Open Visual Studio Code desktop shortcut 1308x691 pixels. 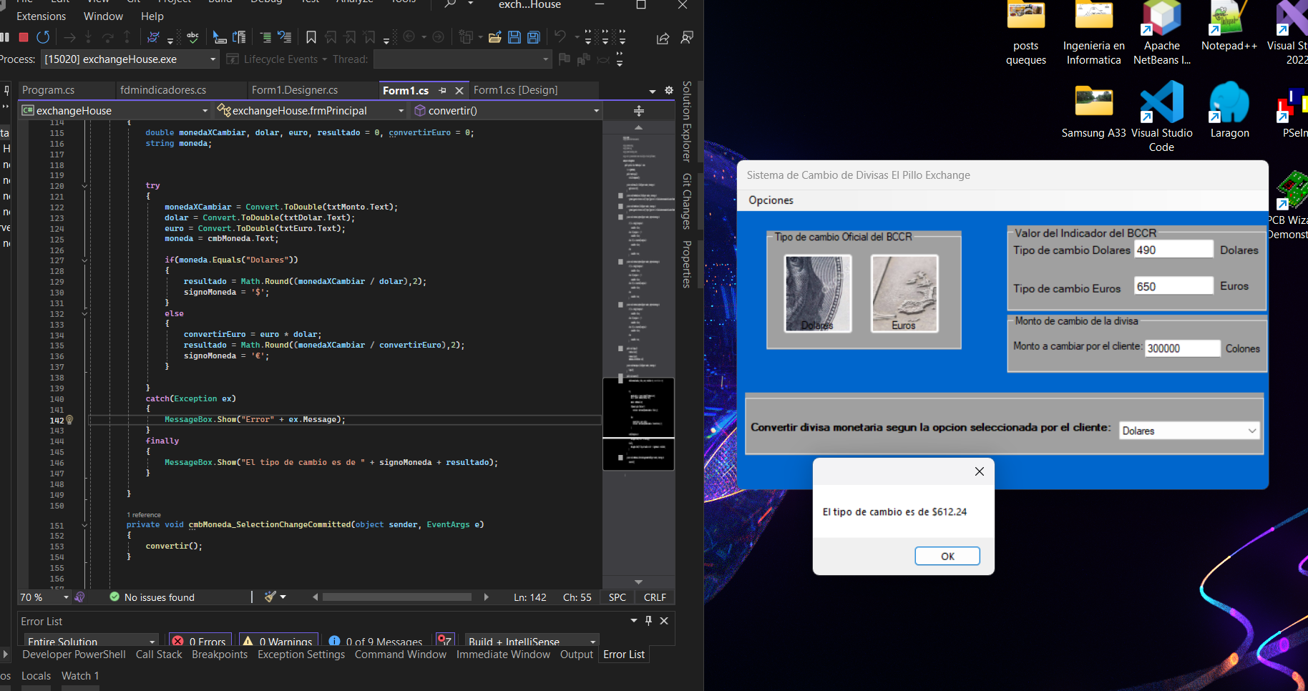point(1161,117)
